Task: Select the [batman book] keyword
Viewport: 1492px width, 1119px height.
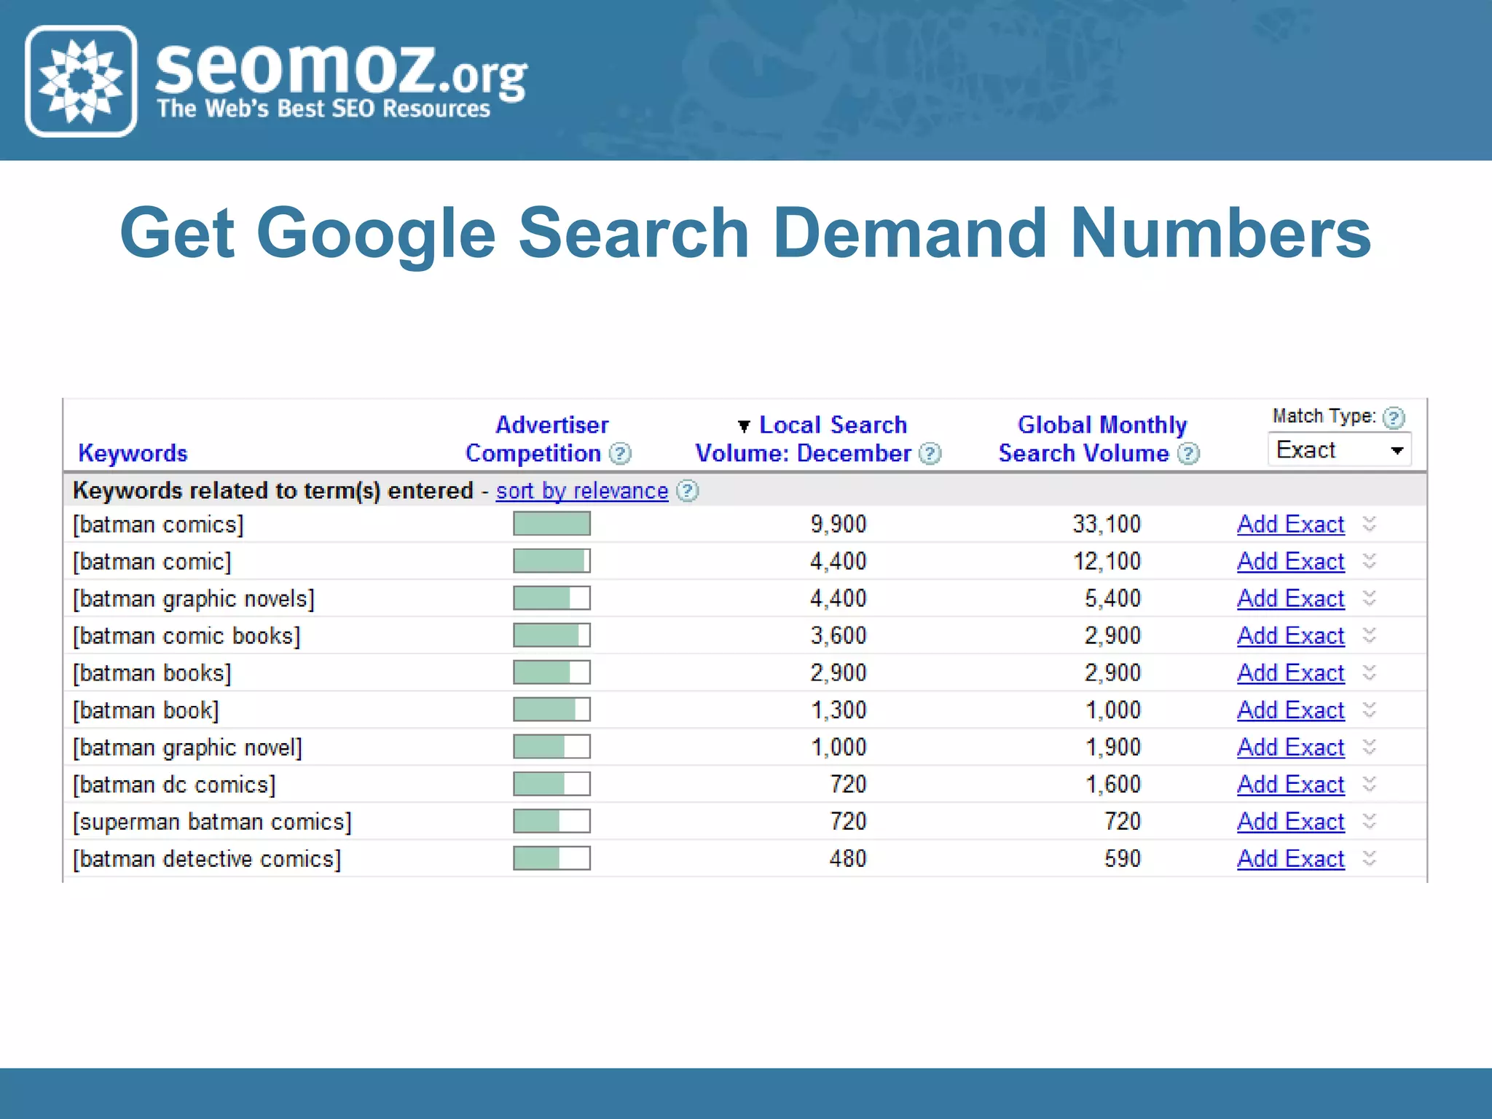Action: pos(146,710)
